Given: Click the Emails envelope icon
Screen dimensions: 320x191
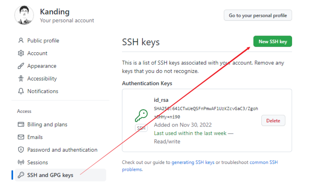Looking at the screenshot, I should pyautogui.click(x=21, y=137).
